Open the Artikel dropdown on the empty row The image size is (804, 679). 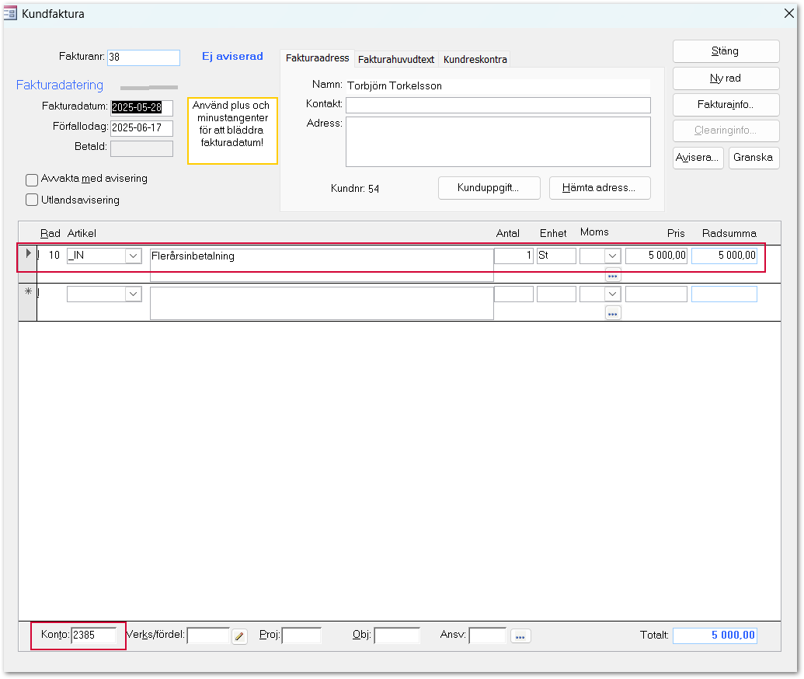coord(134,294)
